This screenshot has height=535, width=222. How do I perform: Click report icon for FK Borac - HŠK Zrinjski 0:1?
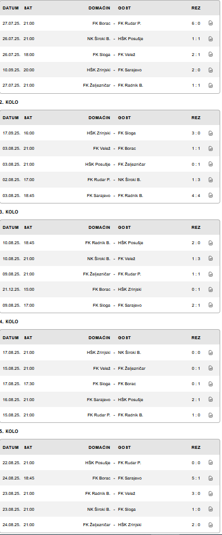coord(211,290)
